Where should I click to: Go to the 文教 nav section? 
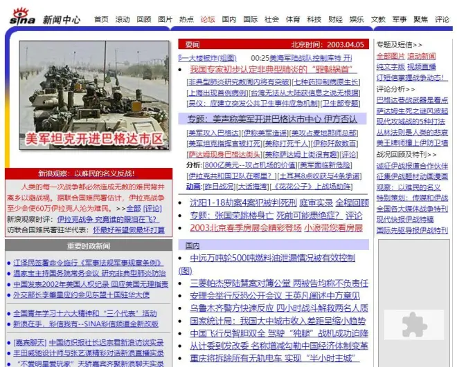pyautogui.click(x=378, y=19)
